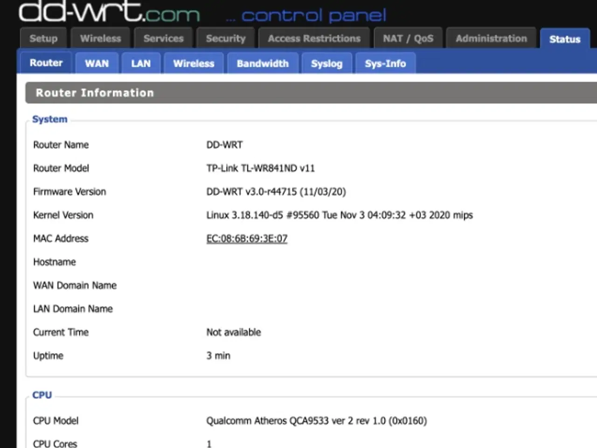Click the Current Time value Not available
The height and width of the screenshot is (448, 597).
click(234, 332)
